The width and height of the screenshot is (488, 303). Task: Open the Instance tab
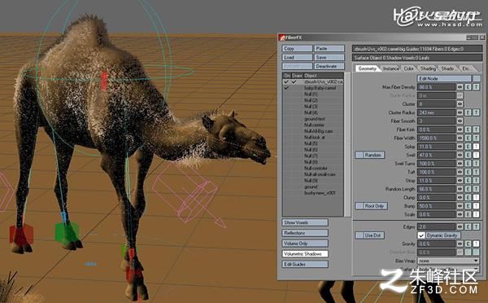(x=390, y=68)
